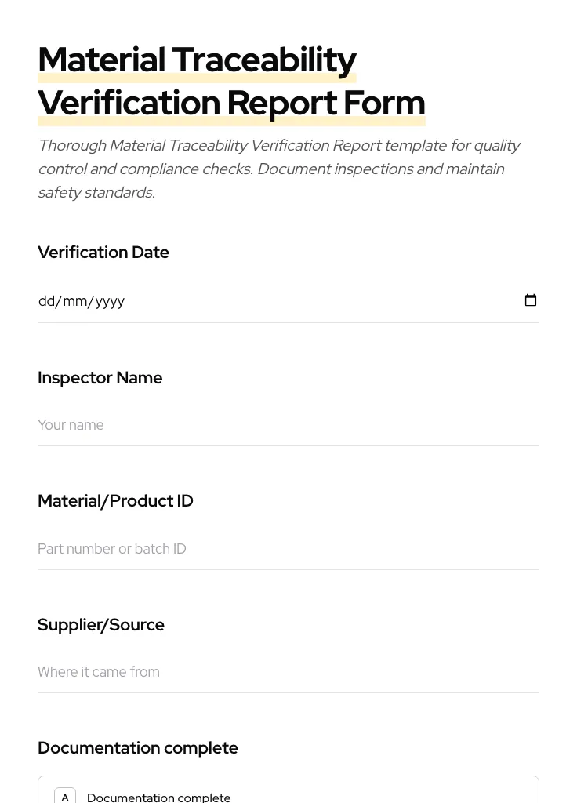Click the 'Verification Report Form' title text

click(x=231, y=103)
